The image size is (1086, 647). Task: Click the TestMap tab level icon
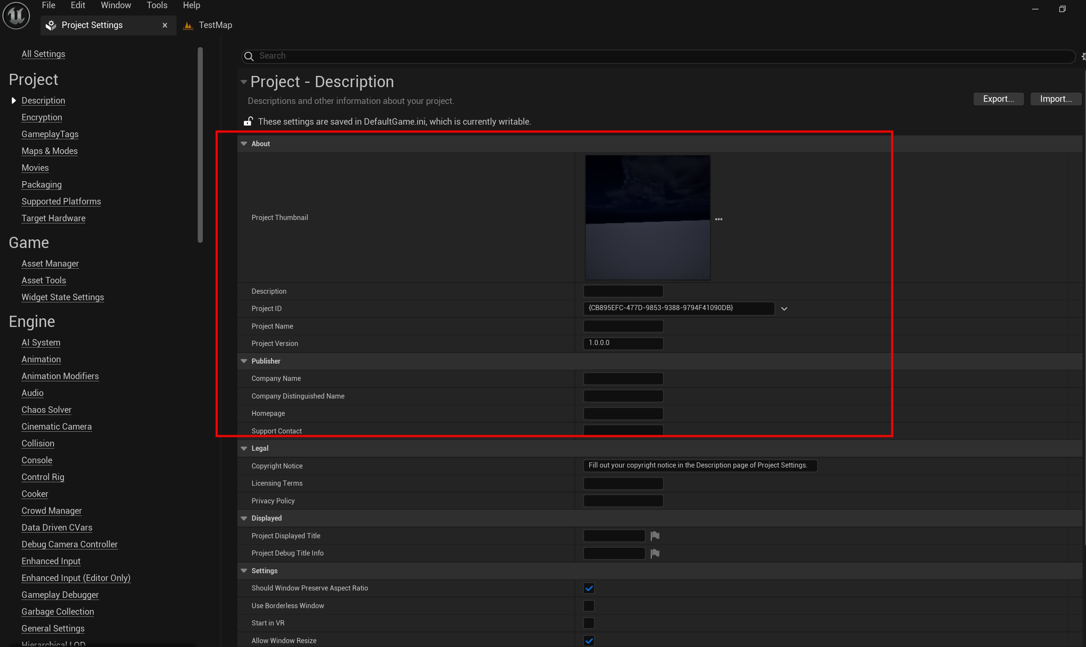coord(188,25)
